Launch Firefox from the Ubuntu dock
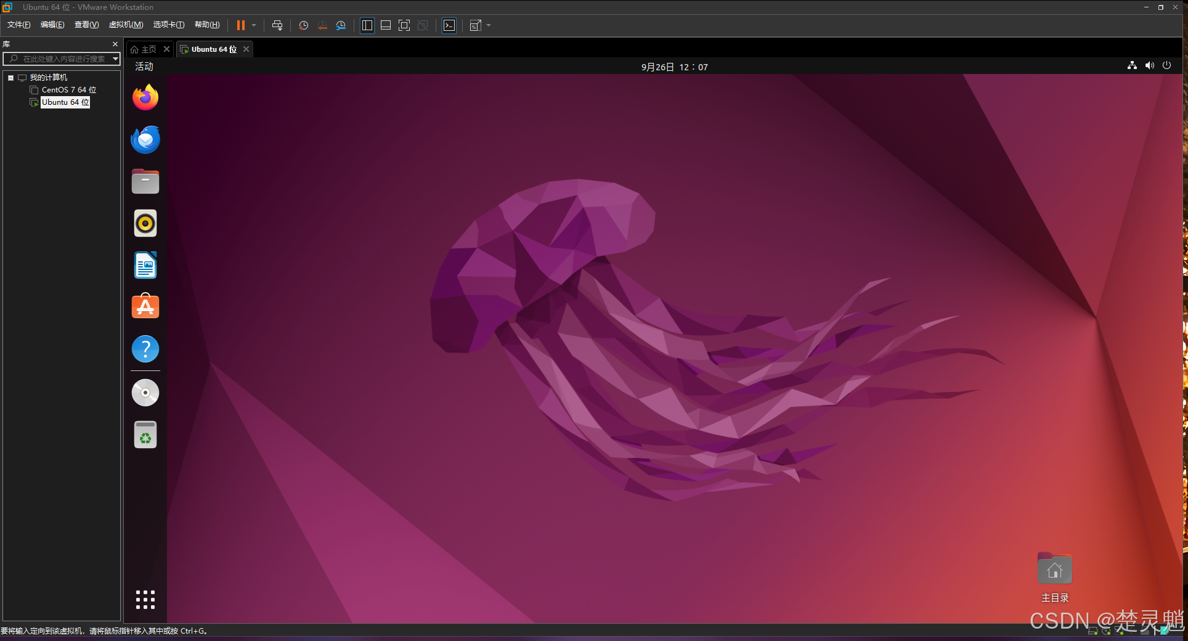The image size is (1188, 641). [x=145, y=97]
